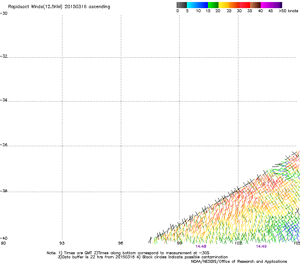The width and height of the screenshot is (300, 264).
Task: Click the longitude label '90'
Action: pos(3,243)
